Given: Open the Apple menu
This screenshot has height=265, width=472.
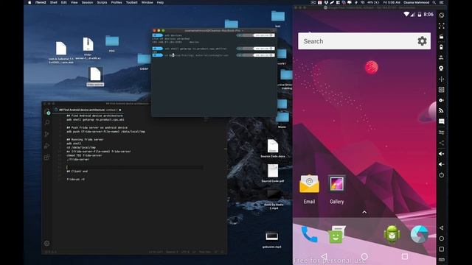Looking at the screenshot, I should tap(29, 2).
